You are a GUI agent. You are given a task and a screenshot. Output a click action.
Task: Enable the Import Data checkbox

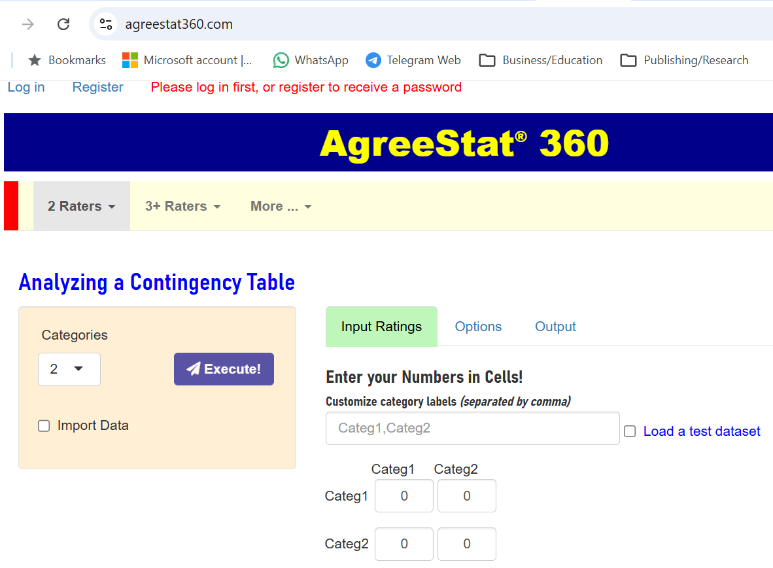click(44, 426)
